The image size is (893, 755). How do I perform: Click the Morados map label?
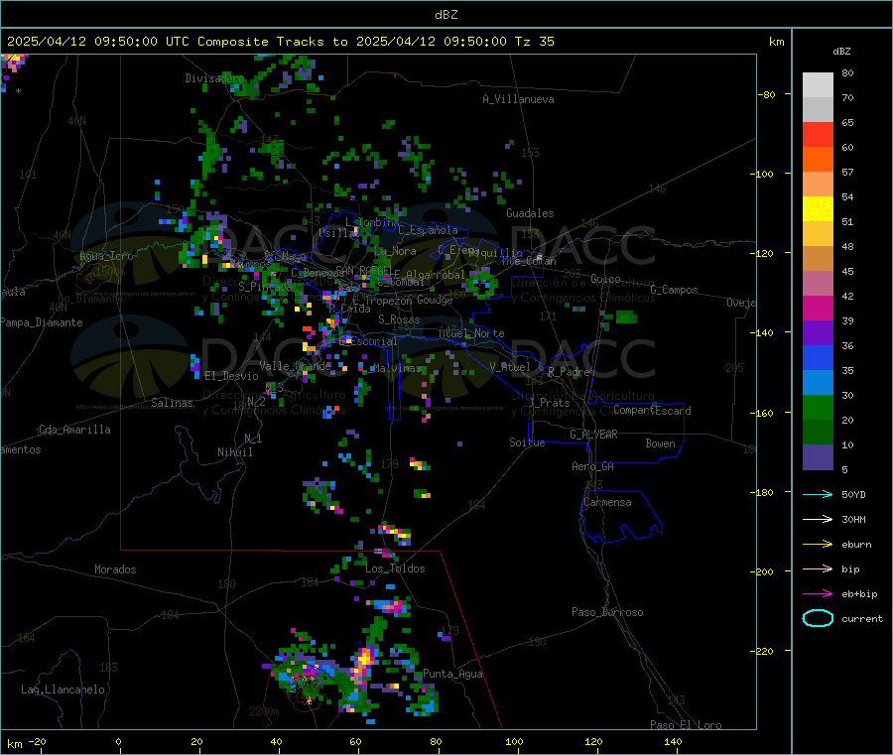tap(115, 569)
